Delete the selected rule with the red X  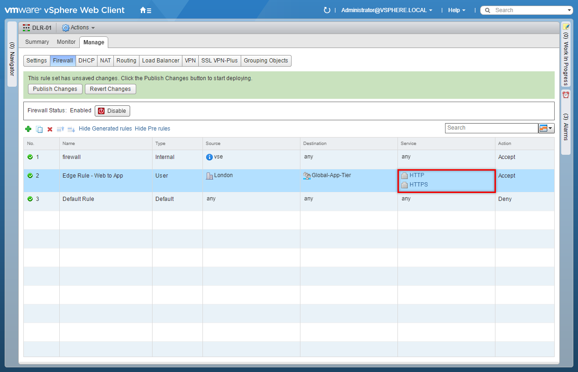click(x=50, y=129)
